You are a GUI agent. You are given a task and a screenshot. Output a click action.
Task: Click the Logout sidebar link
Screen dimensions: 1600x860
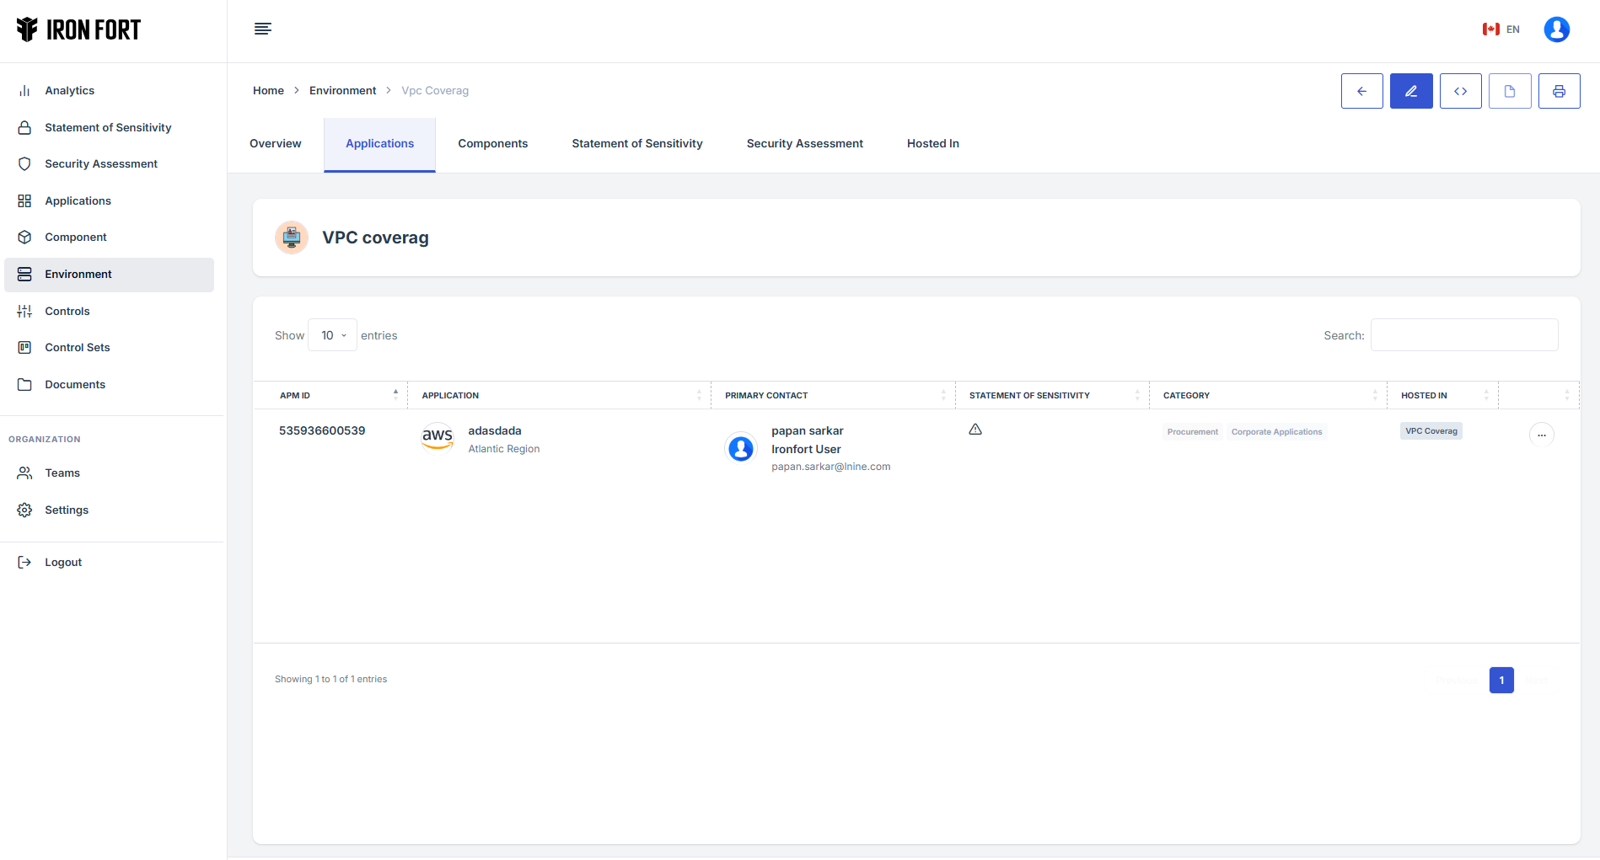(x=63, y=563)
